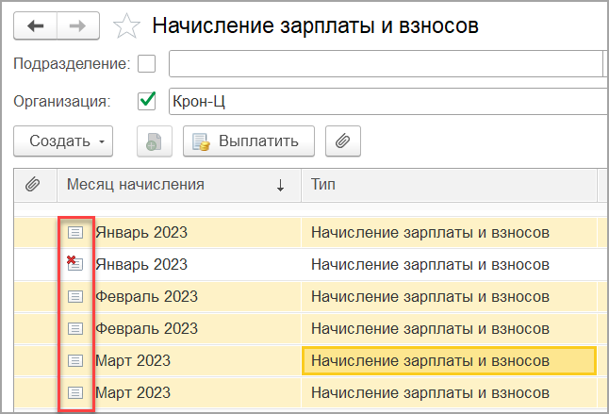This screenshot has height=414, width=609.
Task: Click document icon of first Январь 2023 row
Action: point(75,233)
